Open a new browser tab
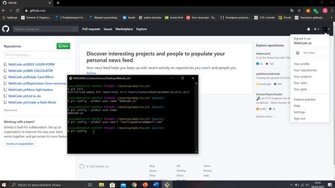The image size is (335, 188). click(x=58, y=3)
